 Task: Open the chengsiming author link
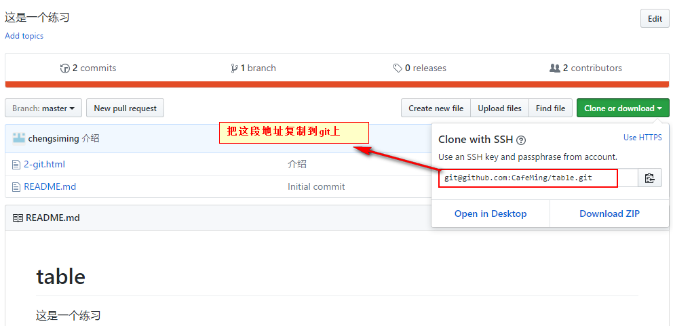click(54, 138)
